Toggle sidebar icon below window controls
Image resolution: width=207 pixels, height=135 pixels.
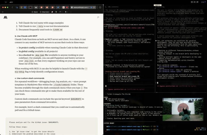pyautogui.click(x=3, y=12)
